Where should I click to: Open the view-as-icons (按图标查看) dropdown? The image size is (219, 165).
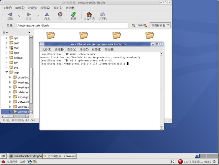pyautogui.click(x=160, y=25)
